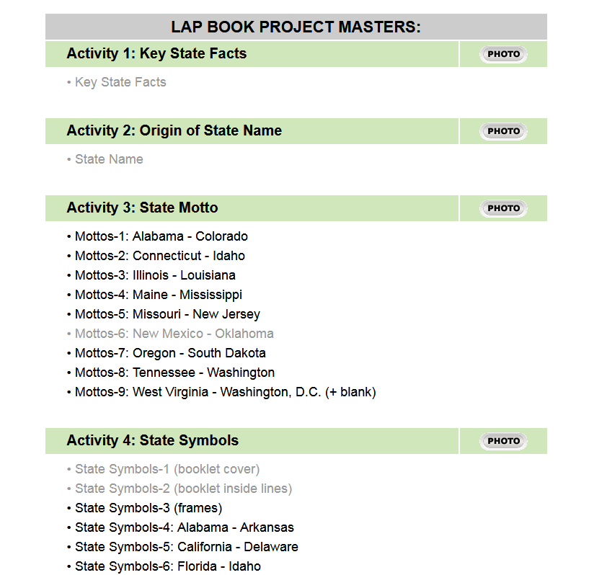
Task: Open Mottos-4: Maine - Mississippi
Action: coord(158,295)
